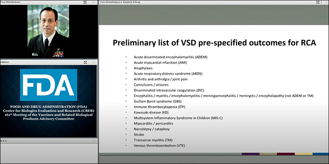The width and height of the screenshot is (329, 164).
Task: Click the Tom Shimabukuro speaker video thumbnail
Action: tap(48, 32)
